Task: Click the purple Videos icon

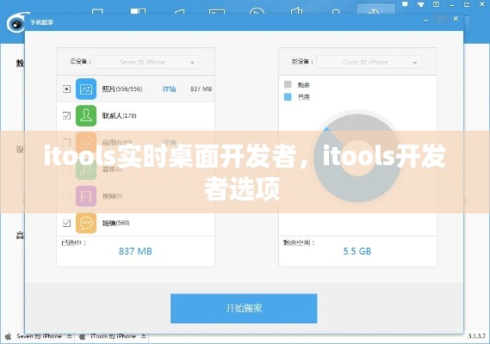Action: point(86,196)
